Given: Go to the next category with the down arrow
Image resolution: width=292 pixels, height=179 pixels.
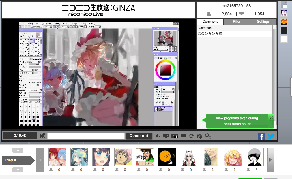Looking at the screenshot, I should (18, 170).
